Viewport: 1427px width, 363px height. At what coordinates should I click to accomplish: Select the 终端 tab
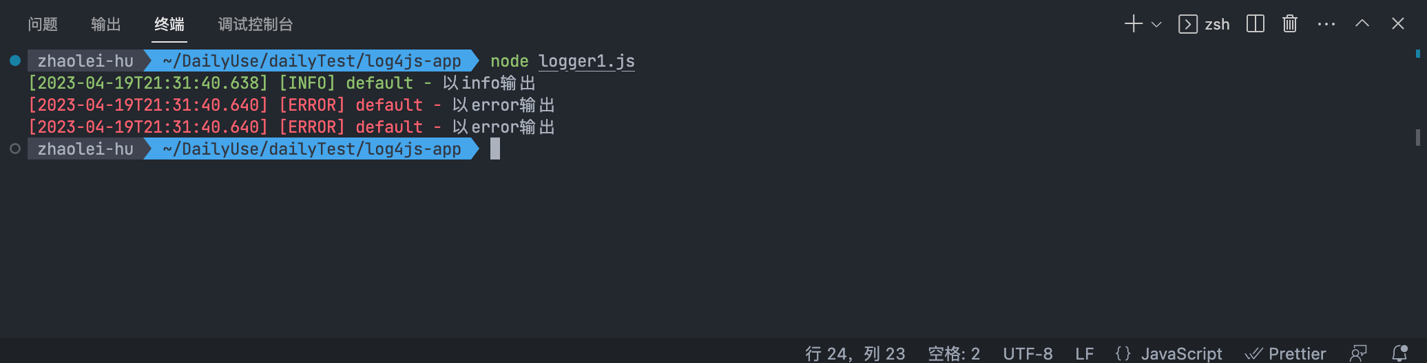coord(169,25)
